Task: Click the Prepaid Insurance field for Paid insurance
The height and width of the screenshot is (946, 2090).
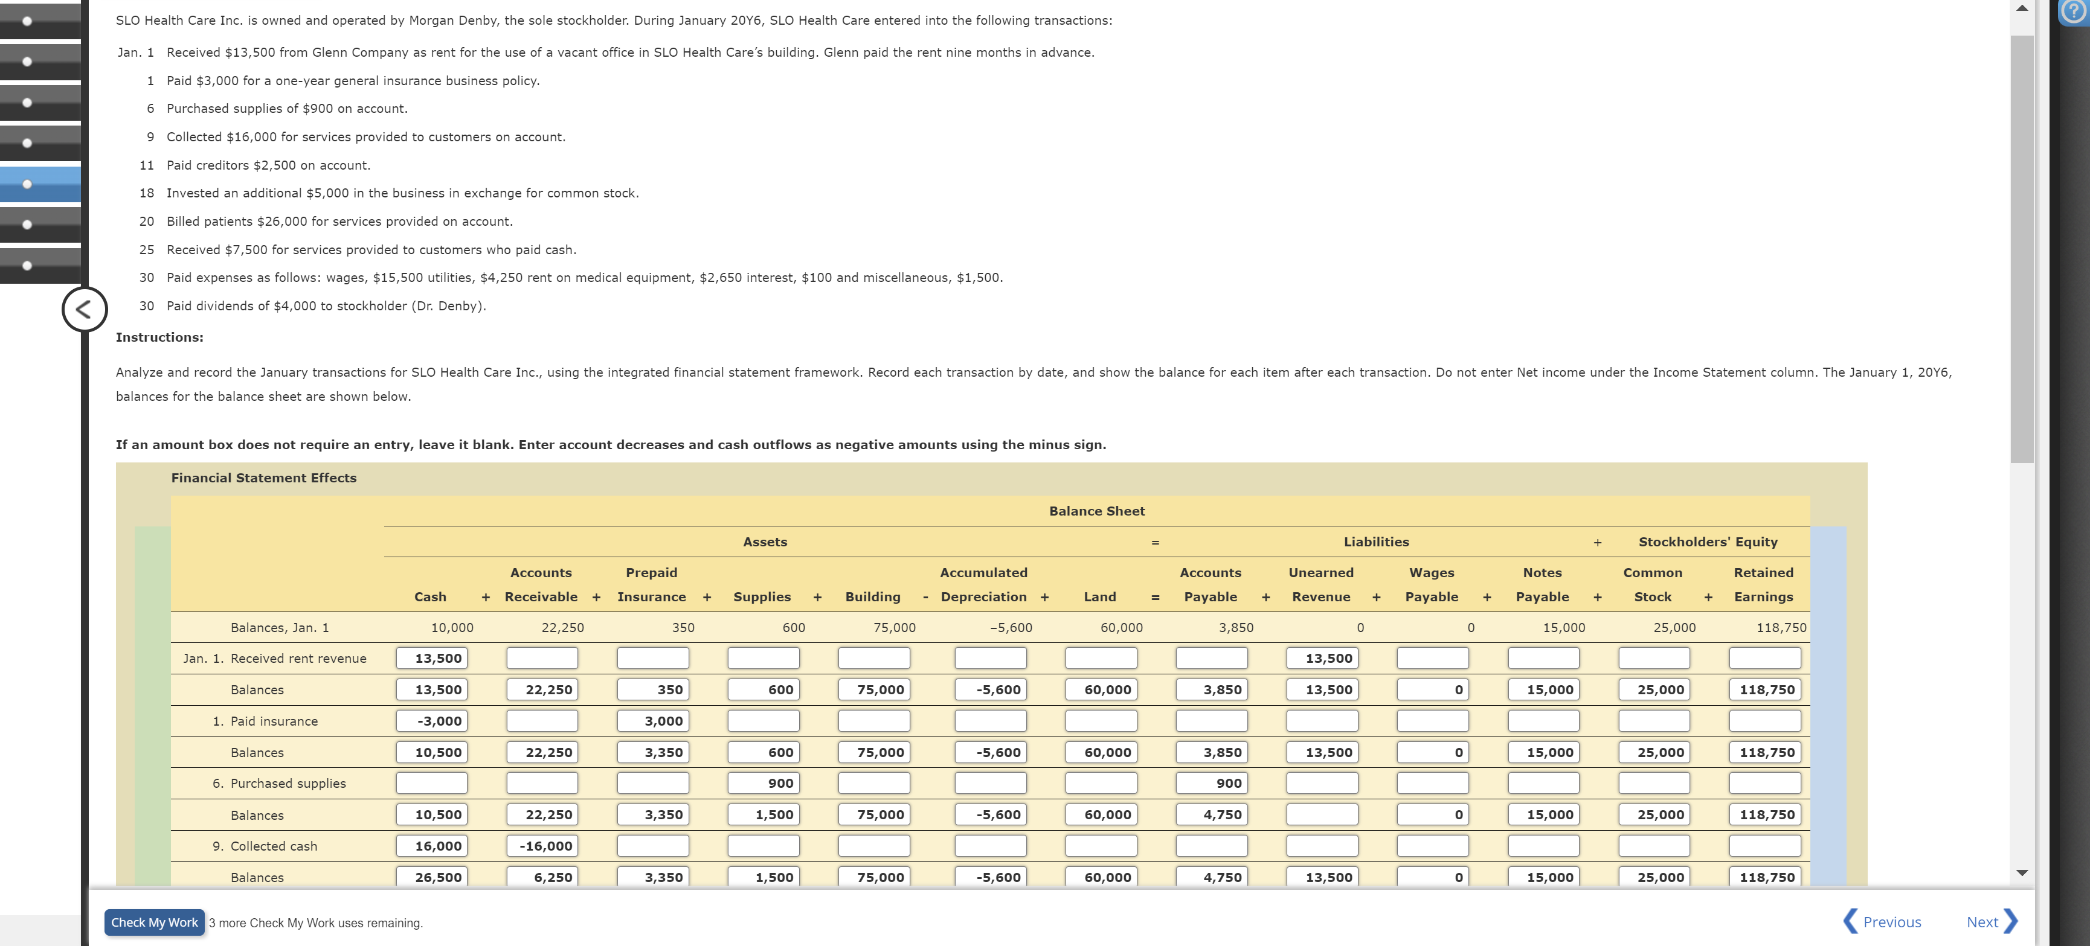Action: tap(652, 721)
